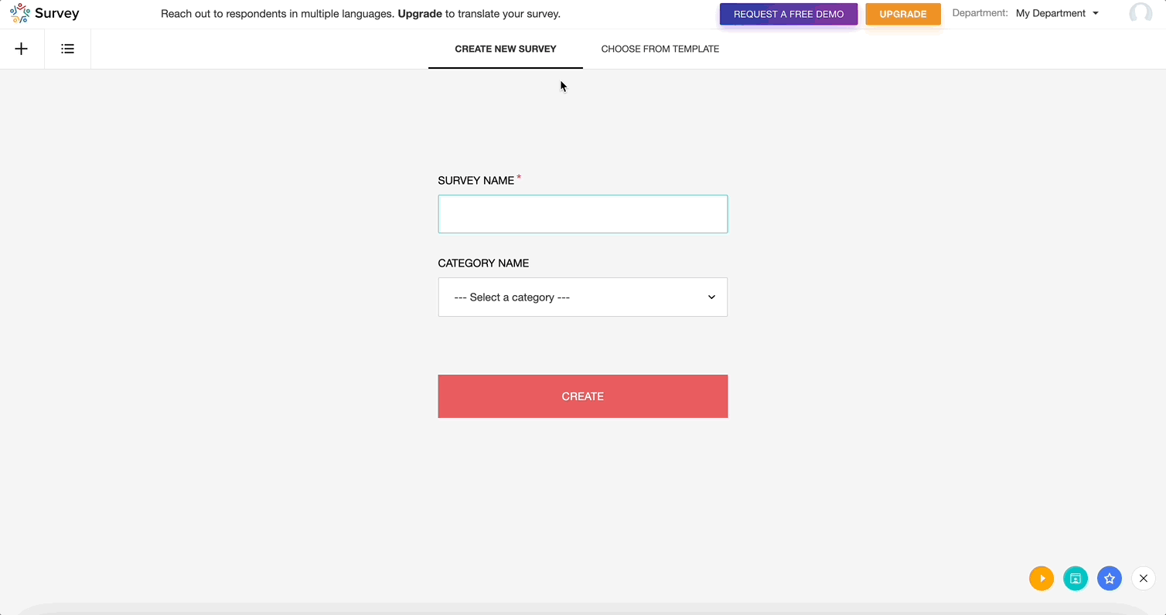Focus the Survey Name text field

tap(583, 214)
